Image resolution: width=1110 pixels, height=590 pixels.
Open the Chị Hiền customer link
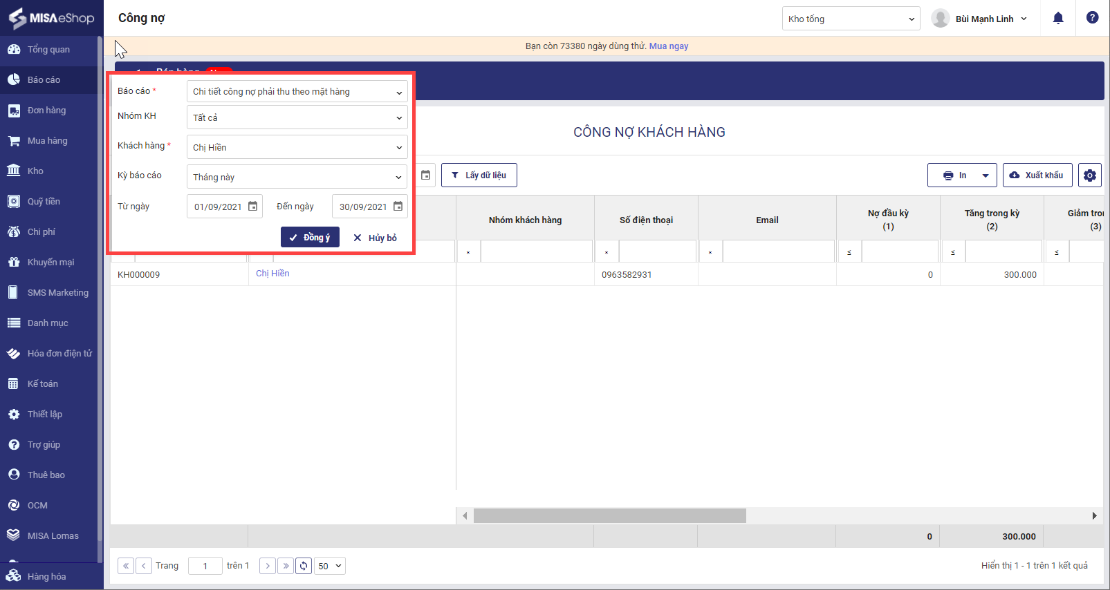click(x=272, y=274)
